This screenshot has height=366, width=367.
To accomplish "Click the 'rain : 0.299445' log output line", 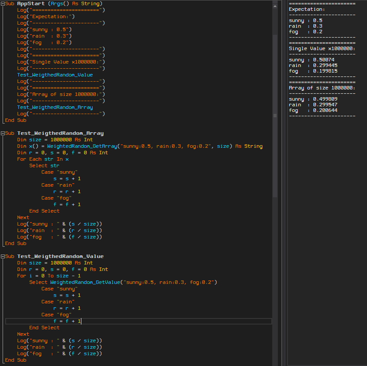I will pos(313,65).
